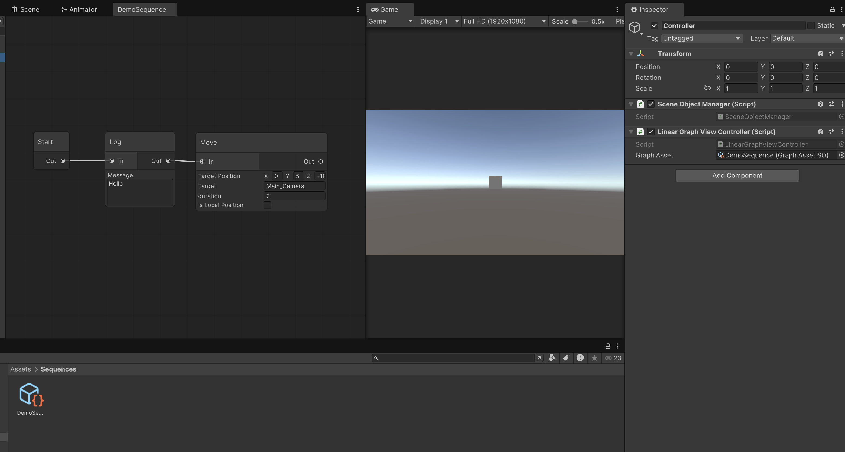845x452 pixels.
Task: Open the Tag dropdown showing Untagged
Action: click(x=701, y=38)
